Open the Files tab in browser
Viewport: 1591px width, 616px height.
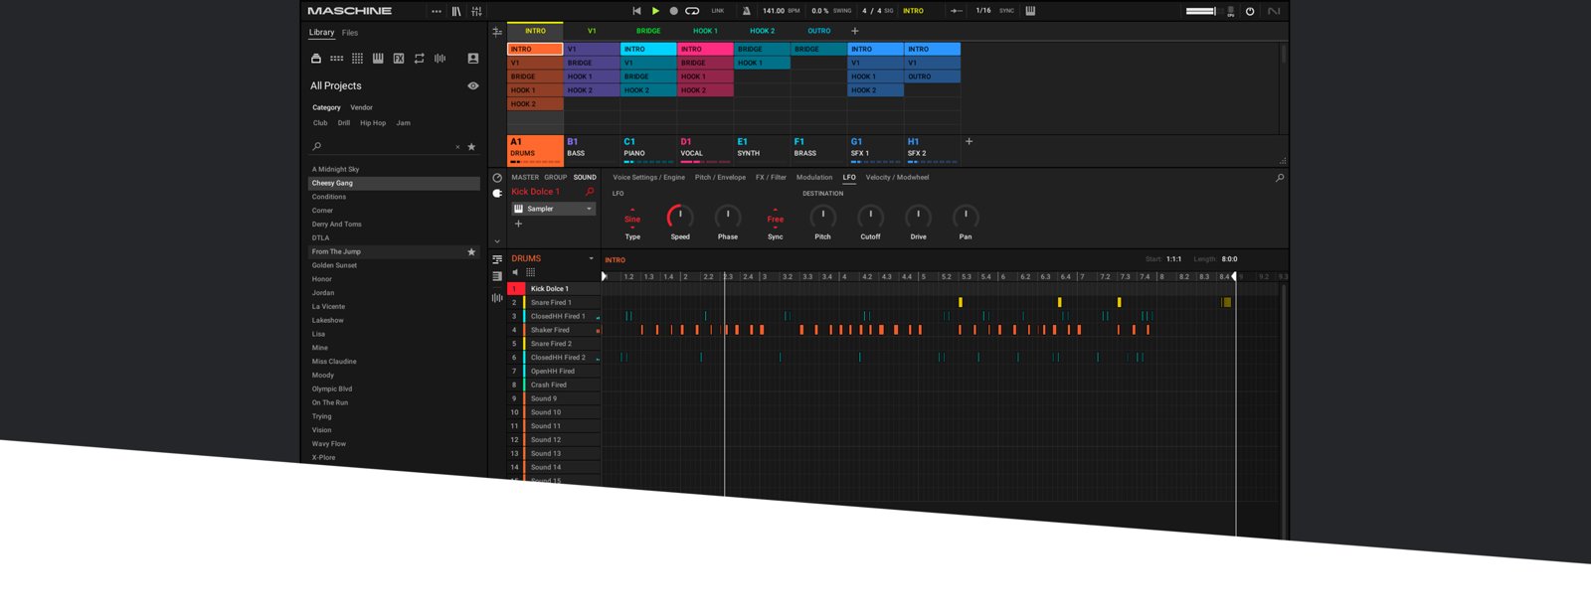pos(350,33)
